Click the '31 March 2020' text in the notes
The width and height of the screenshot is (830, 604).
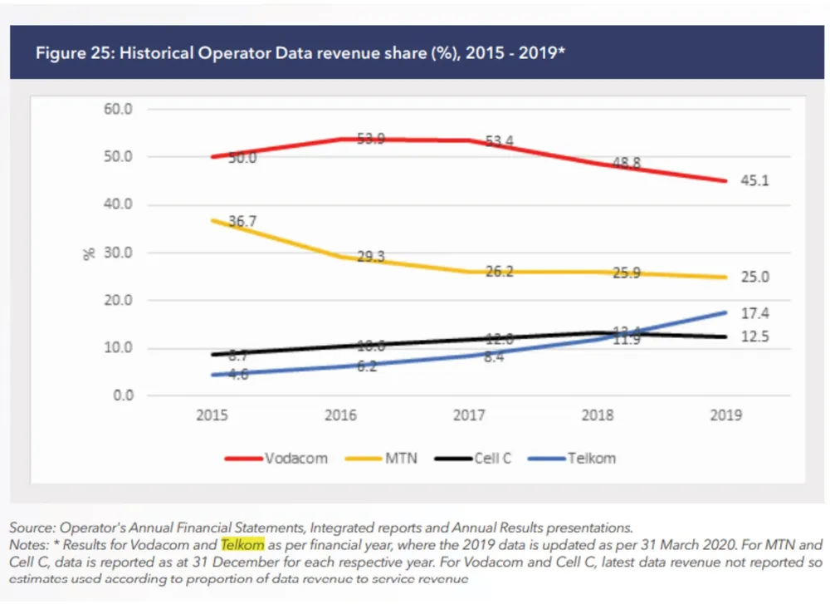pos(689,545)
